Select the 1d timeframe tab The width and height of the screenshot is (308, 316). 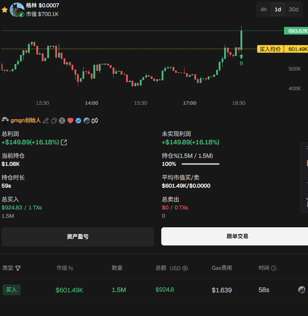click(x=278, y=9)
